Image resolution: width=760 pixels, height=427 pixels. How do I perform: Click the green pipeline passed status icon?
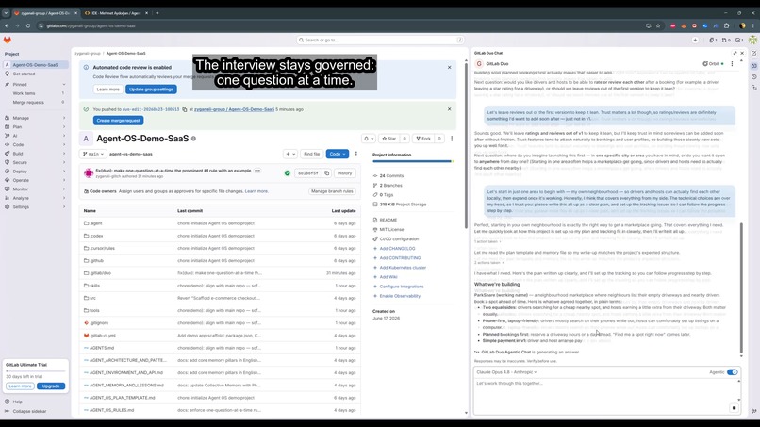(287, 173)
